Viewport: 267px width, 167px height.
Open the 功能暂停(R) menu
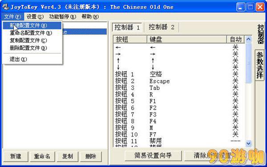tap(62, 17)
